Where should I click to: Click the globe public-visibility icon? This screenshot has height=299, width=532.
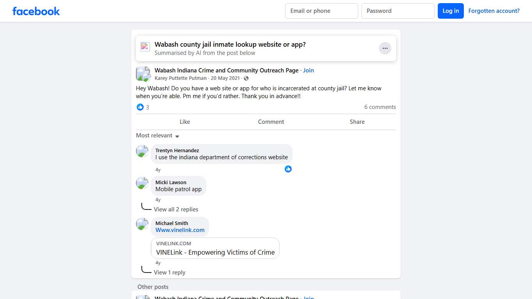tap(246, 78)
